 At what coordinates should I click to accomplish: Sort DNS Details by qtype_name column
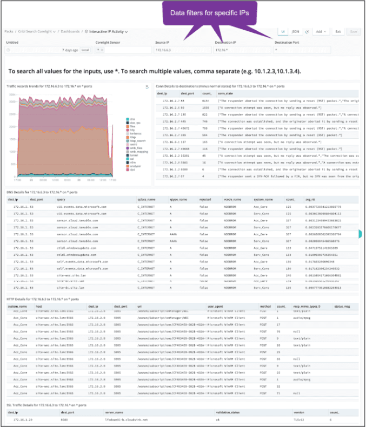[x=178, y=200]
